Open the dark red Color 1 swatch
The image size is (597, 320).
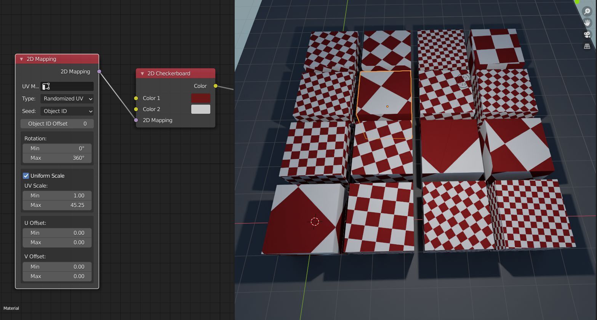[x=200, y=98]
